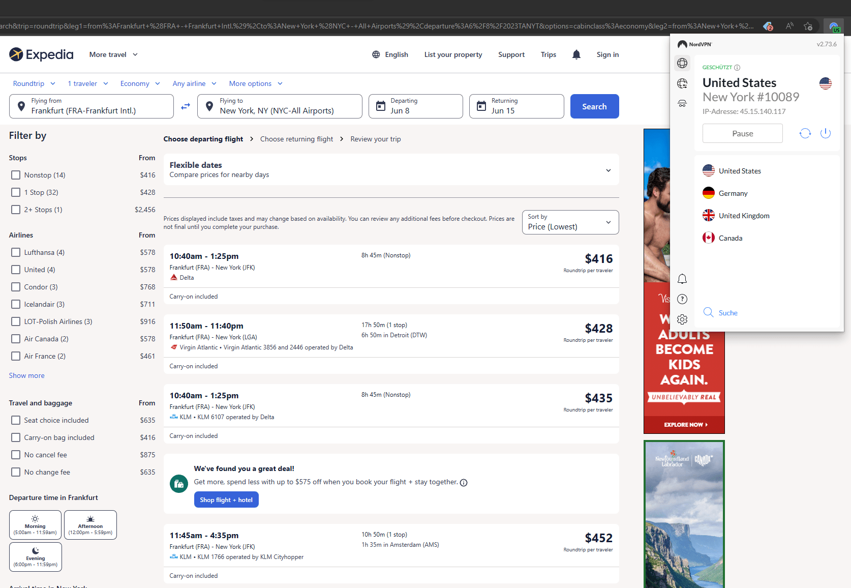Click the read aloud icon in address bar
The width and height of the screenshot is (851, 588).
[789, 26]
